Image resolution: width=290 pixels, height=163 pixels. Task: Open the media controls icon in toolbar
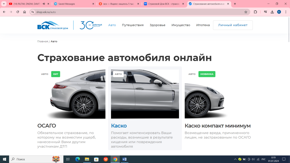(265, 12)
